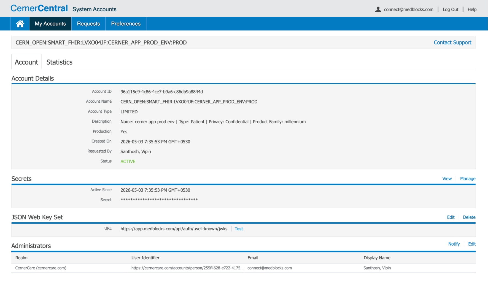Viewport: 488px width, 285px height.
Task: Open the Requests menu
Action: click(x=88, y=24)
